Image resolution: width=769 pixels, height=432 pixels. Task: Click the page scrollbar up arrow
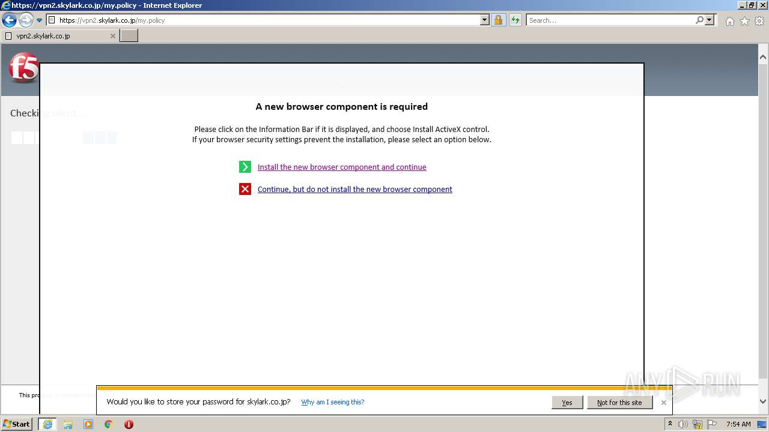763,58
